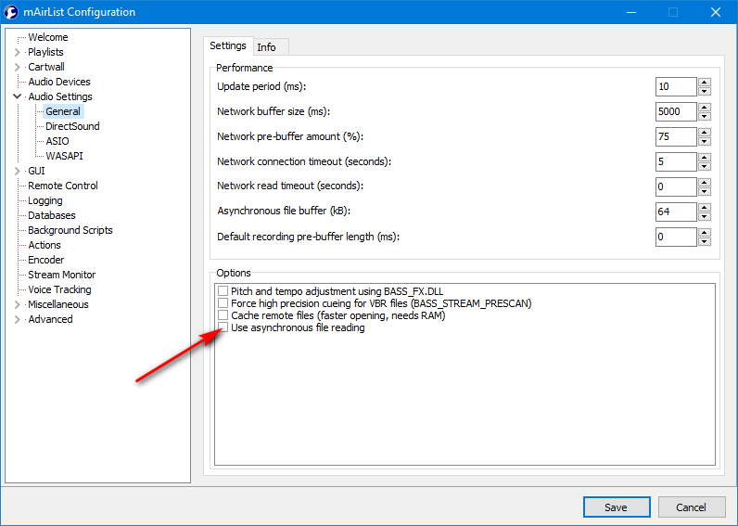The width and height of the screenshot is (738, 526).
Task: Expand the Advanced tree node
Action: coord(18,319)
